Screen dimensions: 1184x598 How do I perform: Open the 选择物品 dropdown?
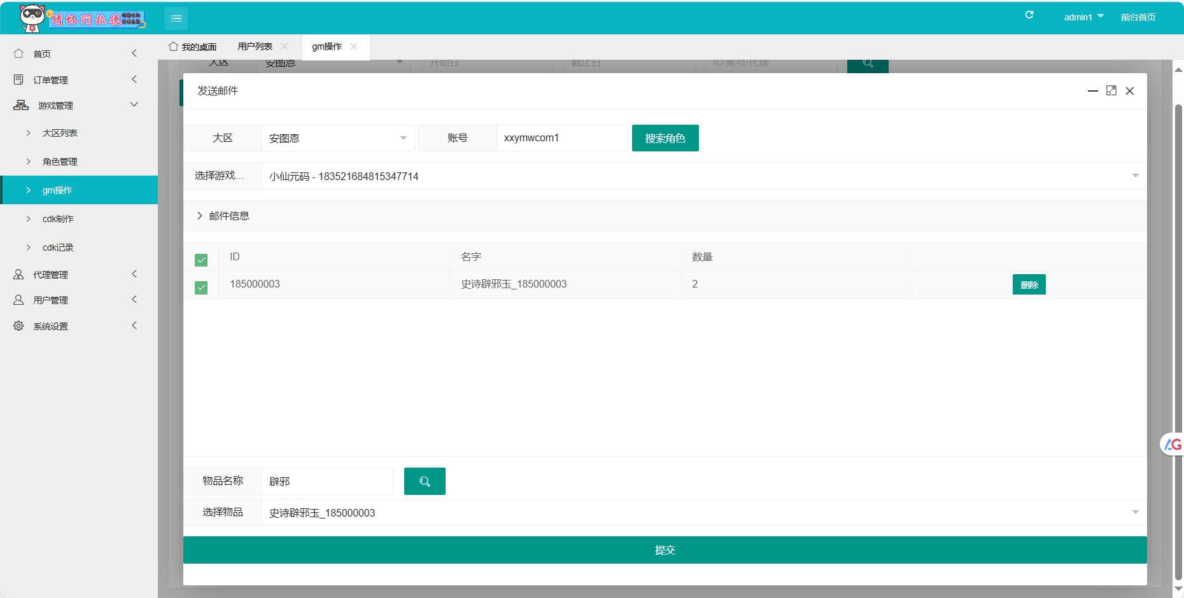[x=703, y=513]
